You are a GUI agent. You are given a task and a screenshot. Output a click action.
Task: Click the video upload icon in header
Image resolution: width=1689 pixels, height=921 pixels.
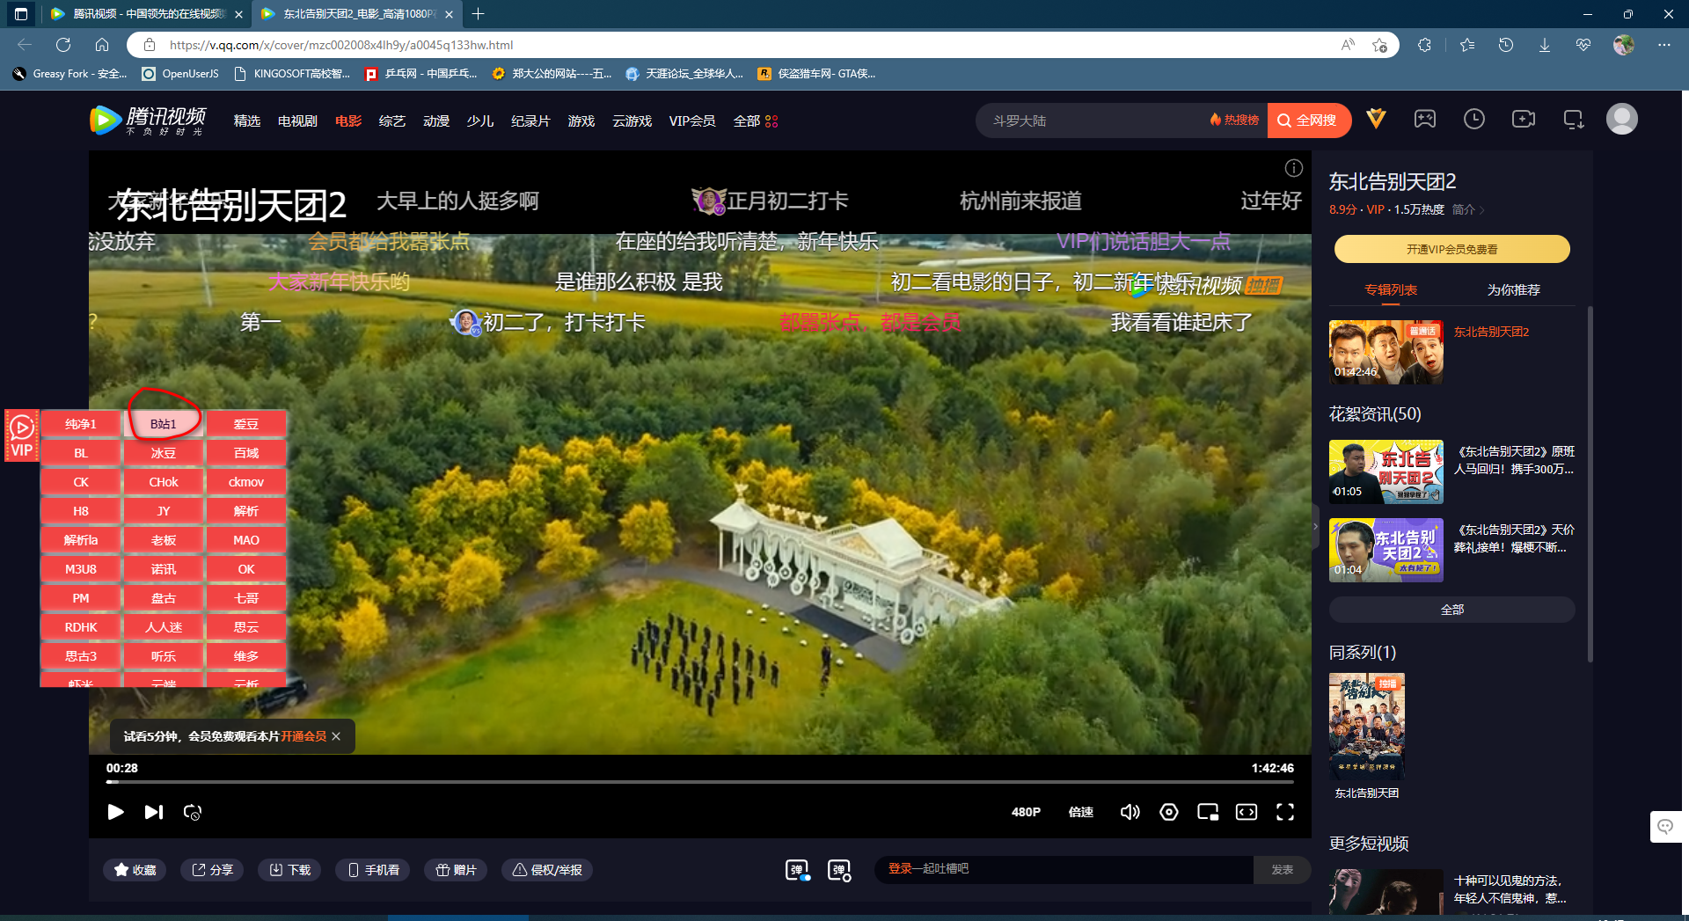pyautogui.click(x=1524, y=119)
